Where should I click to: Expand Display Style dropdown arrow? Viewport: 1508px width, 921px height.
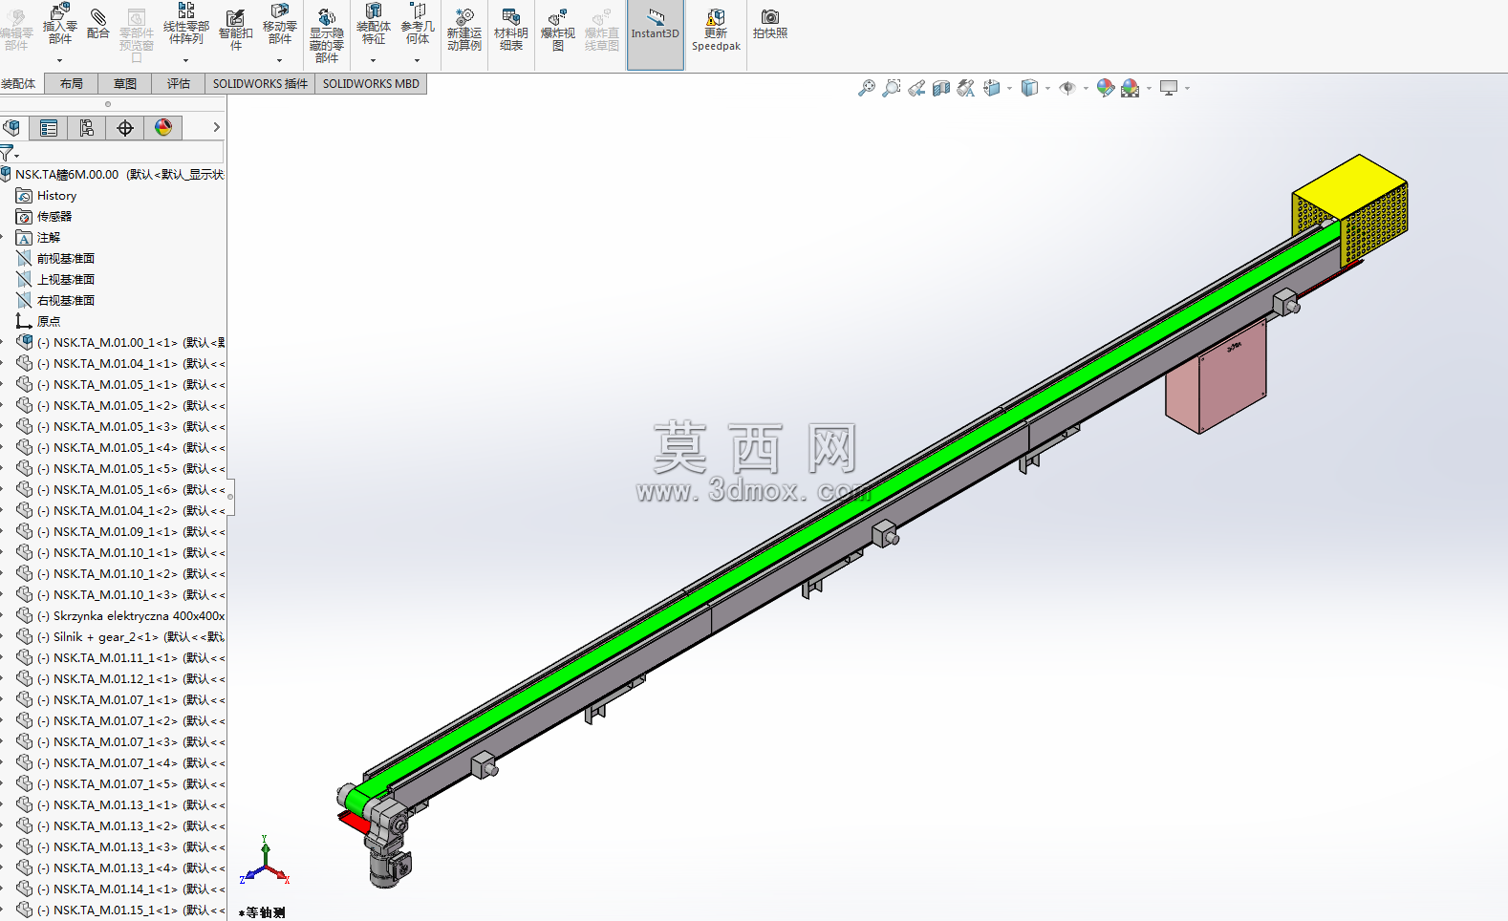click(1047, 88)
